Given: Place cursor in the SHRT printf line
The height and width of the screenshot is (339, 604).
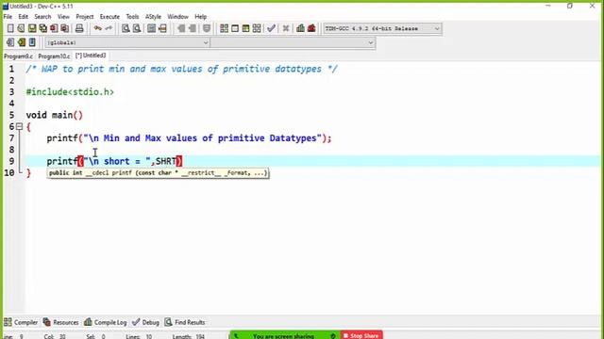Looking at the screenshot, I should coord(114,161).
